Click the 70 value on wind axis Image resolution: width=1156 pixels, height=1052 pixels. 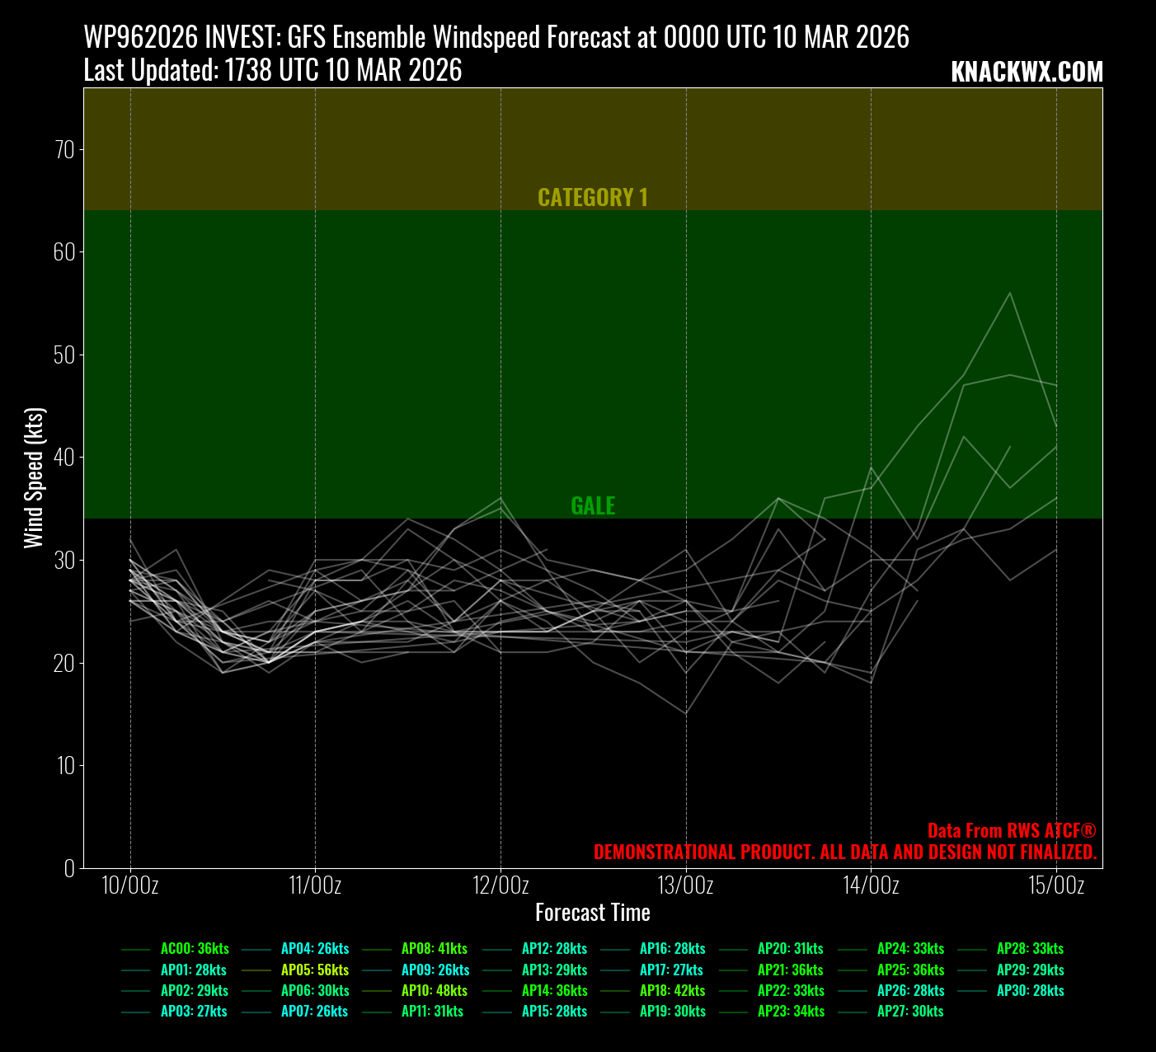(x=64, y=150)
